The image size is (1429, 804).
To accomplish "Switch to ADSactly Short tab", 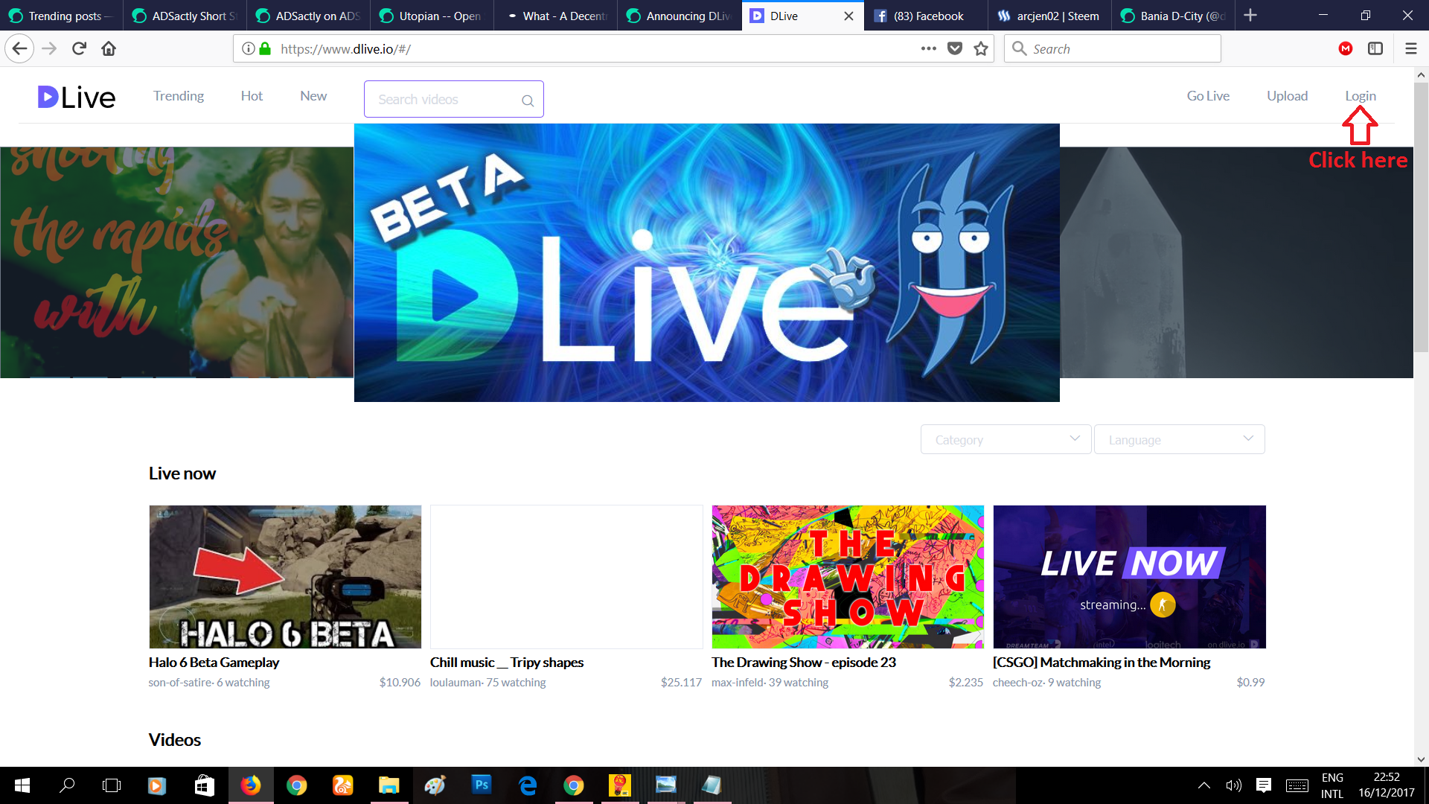I will tap(185, 16).
